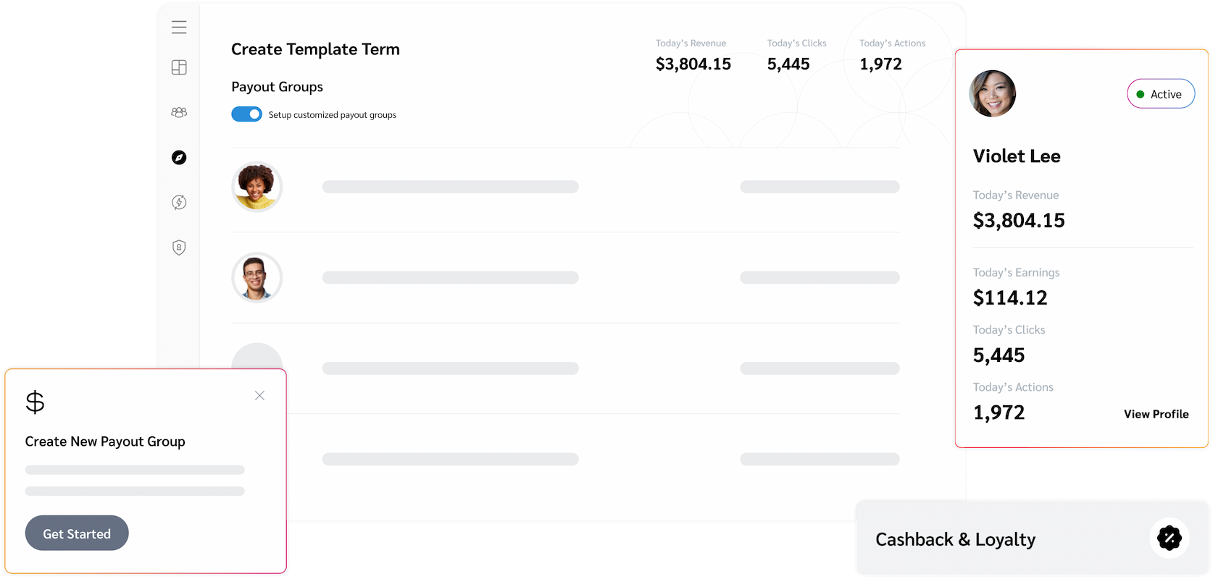Image resolution: width=1213 pixels, height=579 pixels.
Task: Expand the first payout group member row
Action: click(x=565, y=187)
